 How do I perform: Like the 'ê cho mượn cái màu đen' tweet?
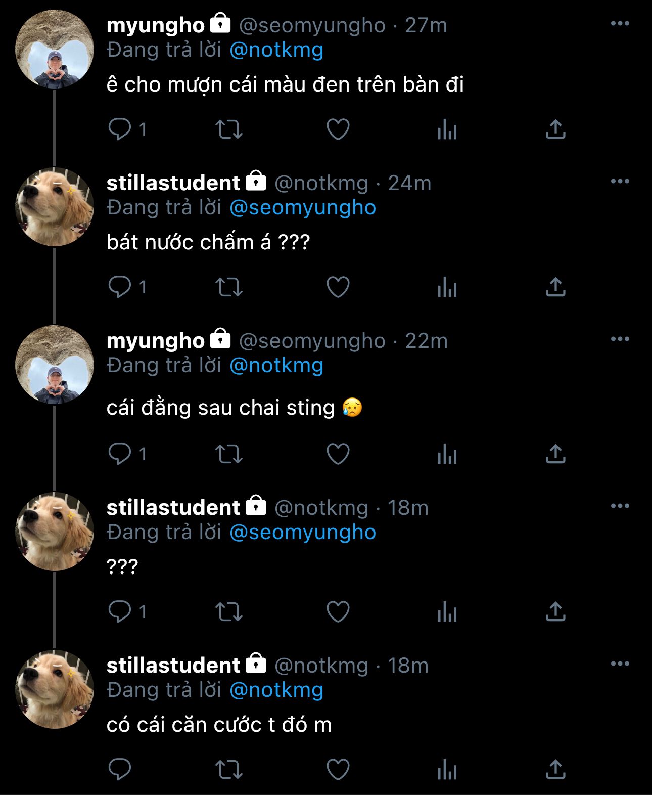[x=338, y=129]
